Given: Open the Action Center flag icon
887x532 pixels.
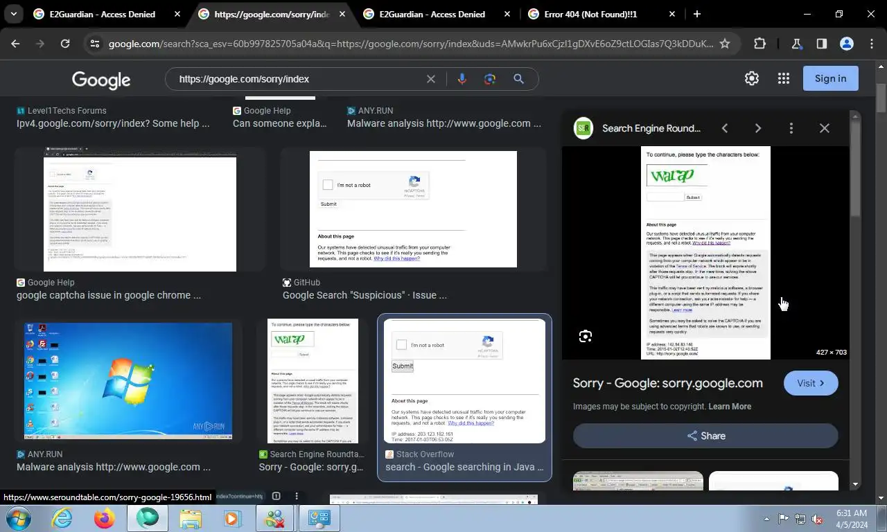Looking at the screenshot, I should tap(783, 519).
